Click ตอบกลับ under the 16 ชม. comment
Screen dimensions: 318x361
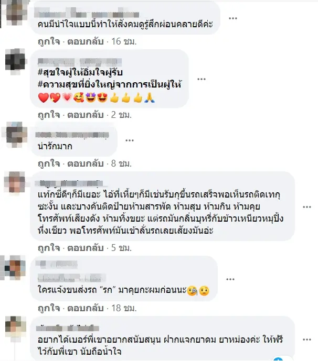point(86,42)
